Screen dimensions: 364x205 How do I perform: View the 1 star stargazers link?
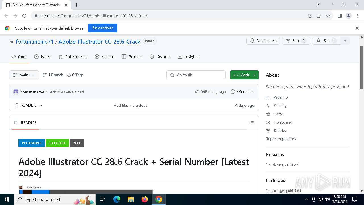275,114
